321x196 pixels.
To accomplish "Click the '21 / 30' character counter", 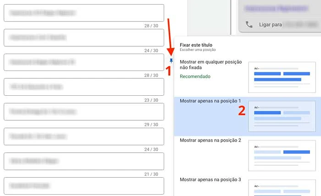I will (x=151, y=174).
